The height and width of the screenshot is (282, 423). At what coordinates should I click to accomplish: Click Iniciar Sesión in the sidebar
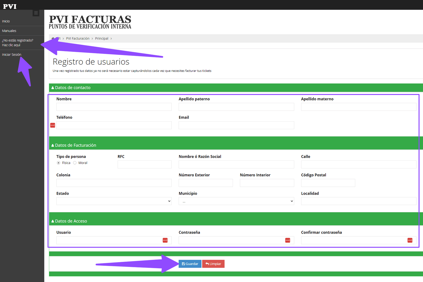click(12, 55)
